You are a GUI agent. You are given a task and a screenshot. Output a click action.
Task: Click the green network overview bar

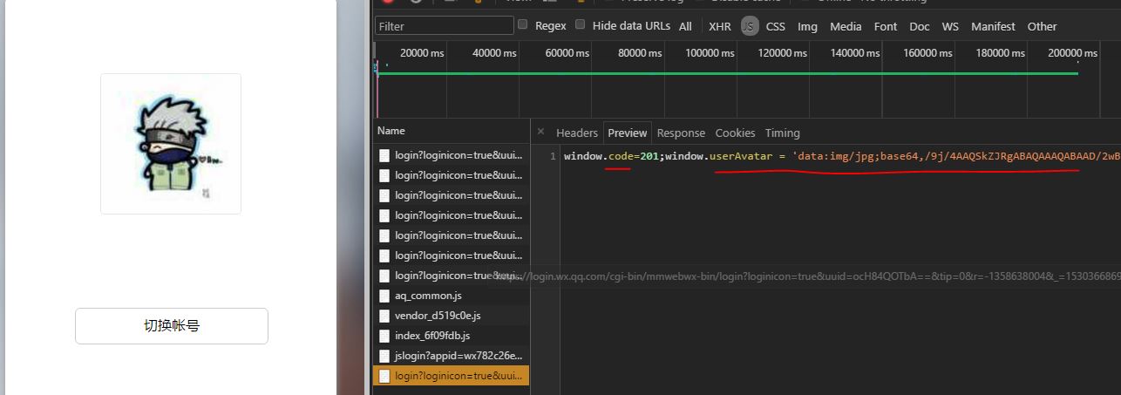click(x=728, y=73)
